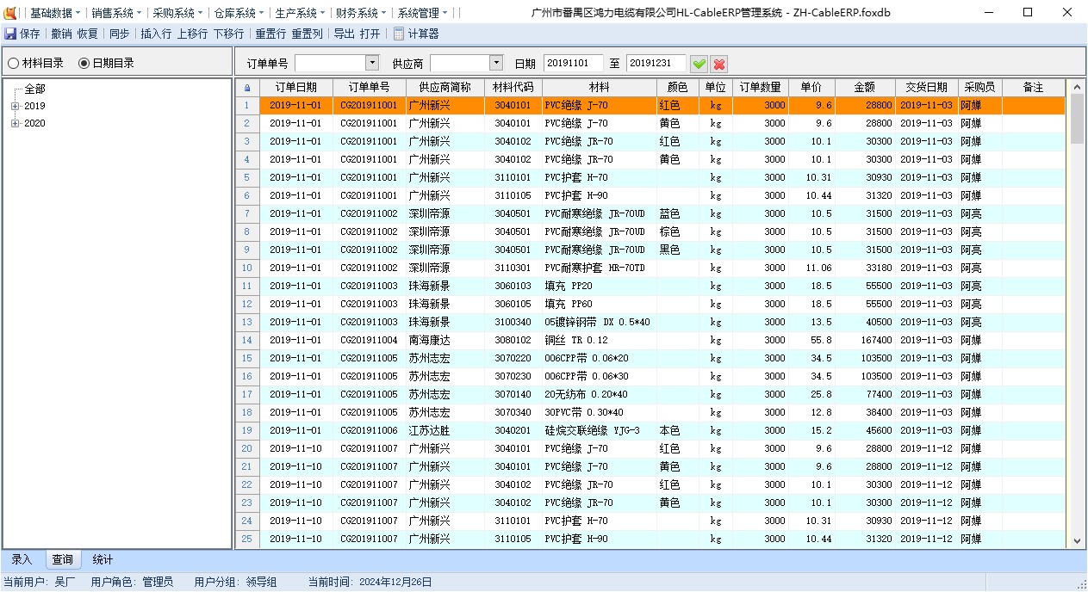Confirm query with green checkmark
1088x592 pixels.
pos(699,64)
